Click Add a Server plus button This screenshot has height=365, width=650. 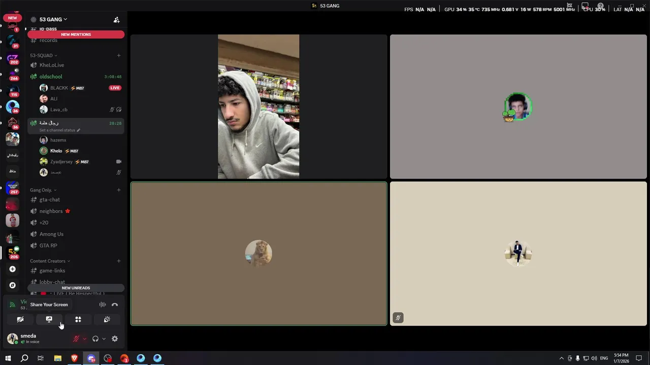[x=13, y=269]
